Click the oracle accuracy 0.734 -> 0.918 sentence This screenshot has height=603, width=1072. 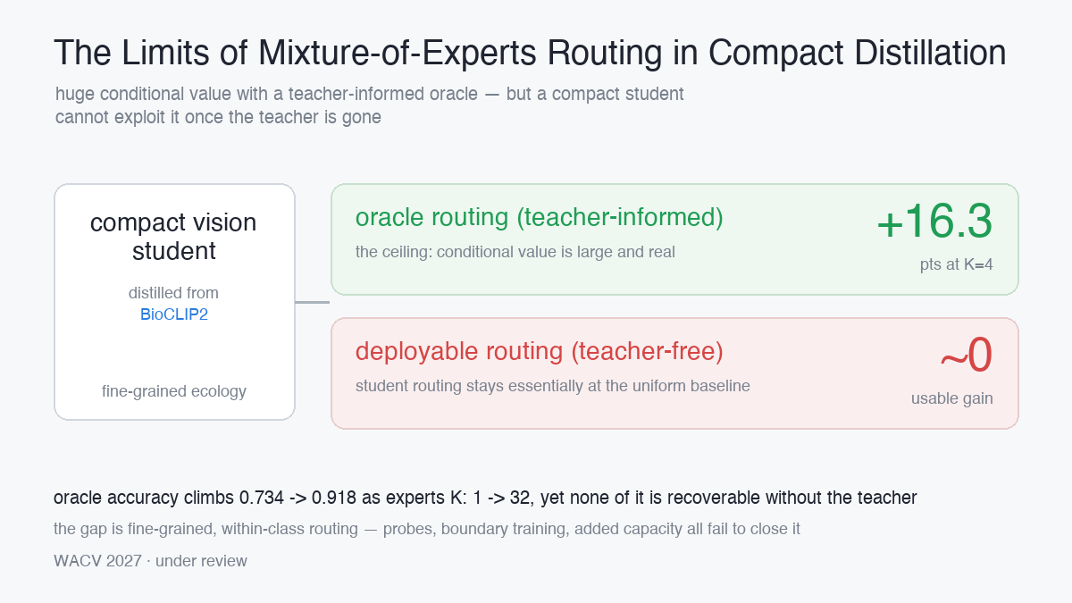485,498
